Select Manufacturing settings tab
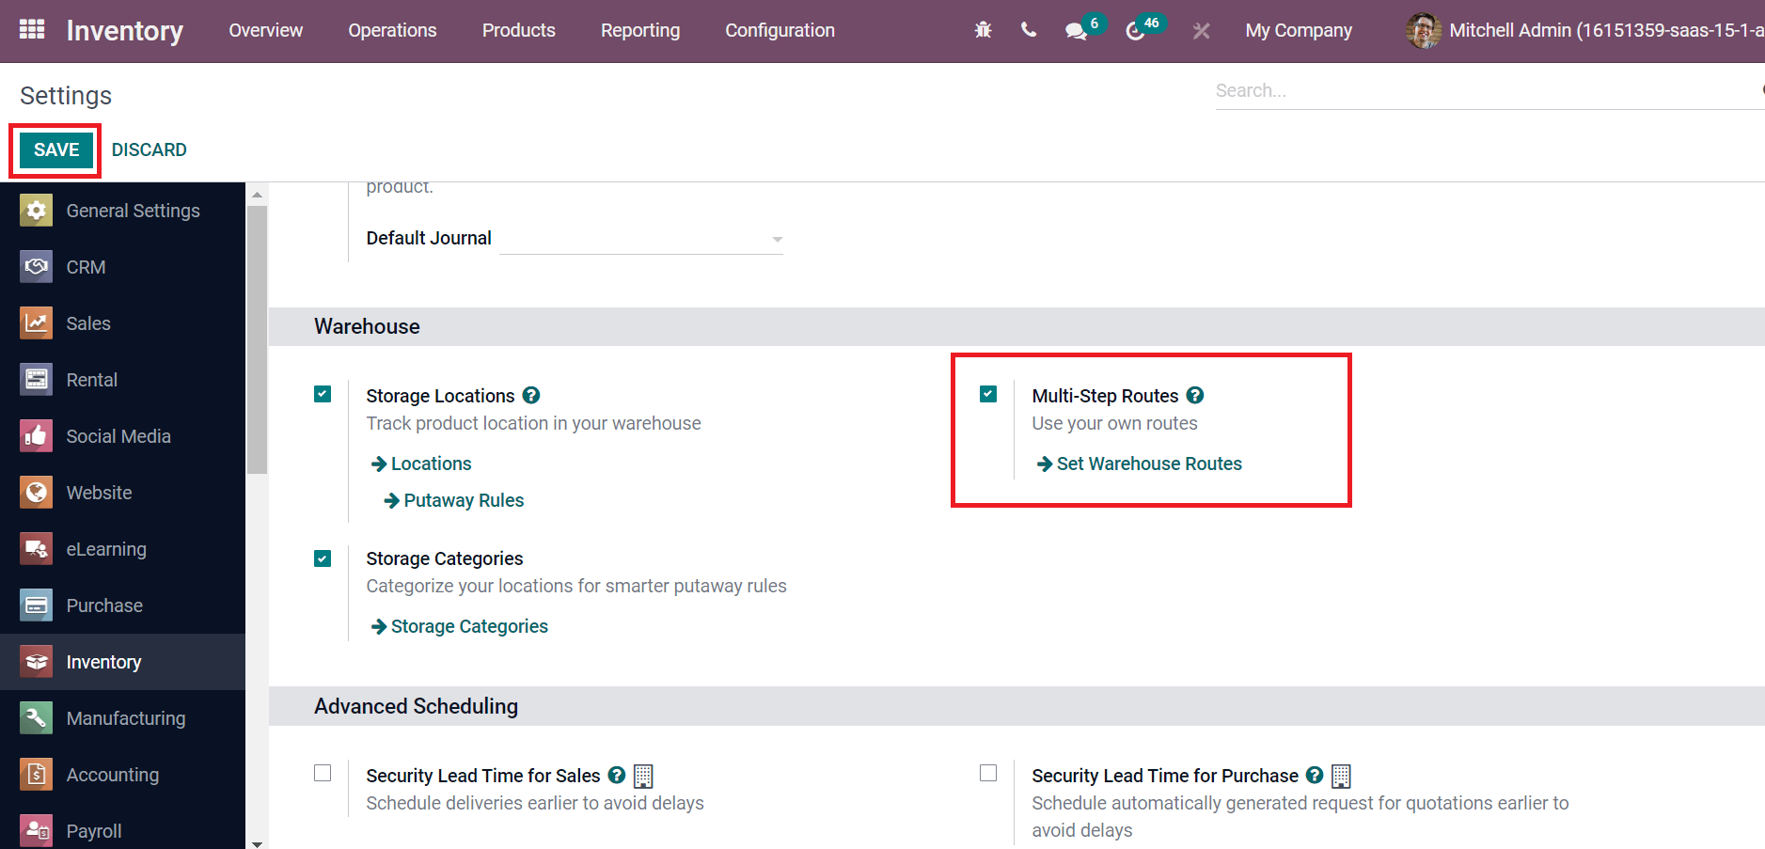 point(122,718)
